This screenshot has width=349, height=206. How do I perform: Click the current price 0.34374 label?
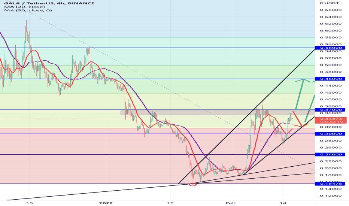pos(331,119)
